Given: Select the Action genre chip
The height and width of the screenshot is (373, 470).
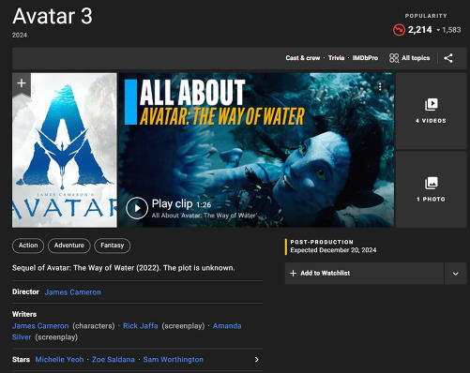Looking at the screenshot, I should pyautogui.click(x=28, y=246).
